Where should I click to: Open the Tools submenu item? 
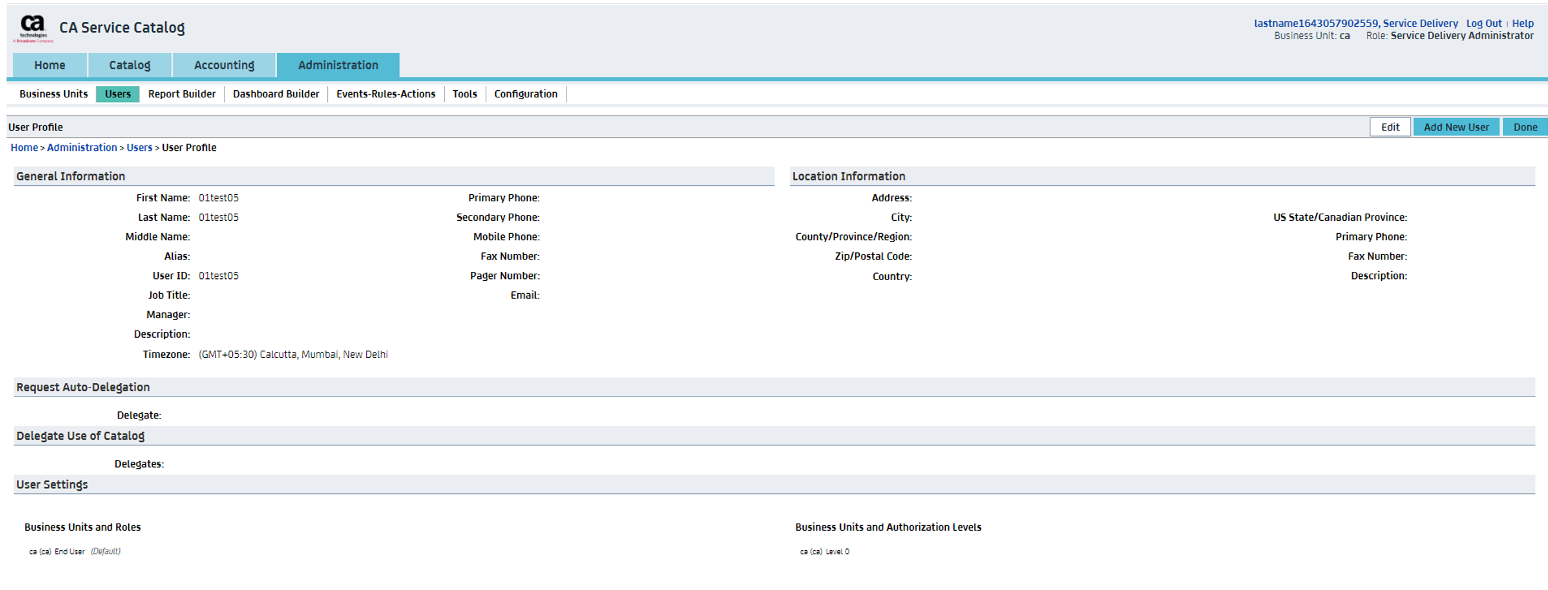[464, 94]
